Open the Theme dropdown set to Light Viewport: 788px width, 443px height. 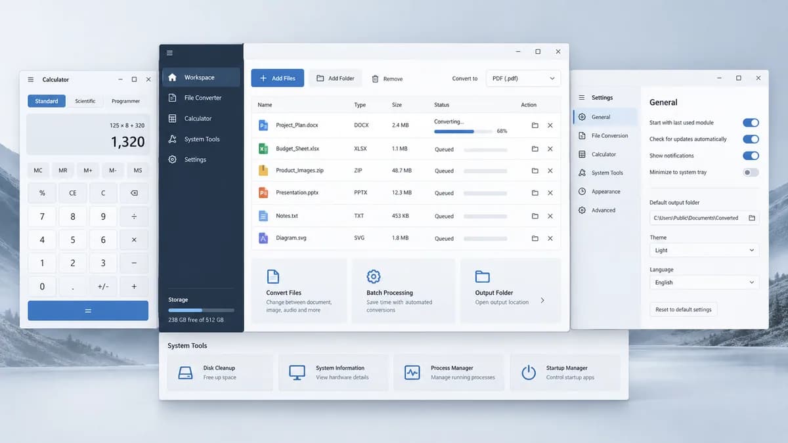704,250
